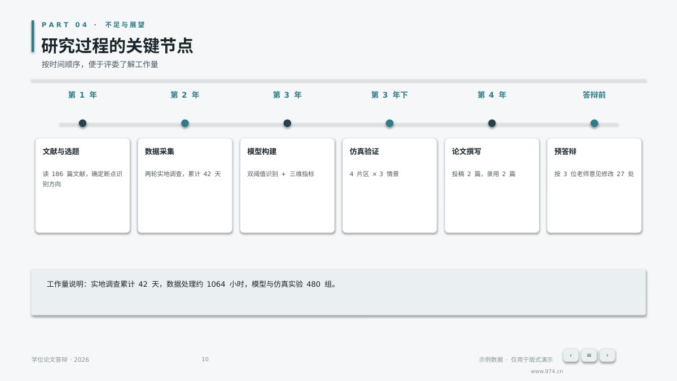Select the timeline dot under 第 4 年
This screenshot has width=677, height=381.
click(x=492, y=123)
